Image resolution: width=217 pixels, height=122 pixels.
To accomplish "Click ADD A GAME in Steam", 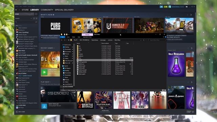I will pos(20,112).
